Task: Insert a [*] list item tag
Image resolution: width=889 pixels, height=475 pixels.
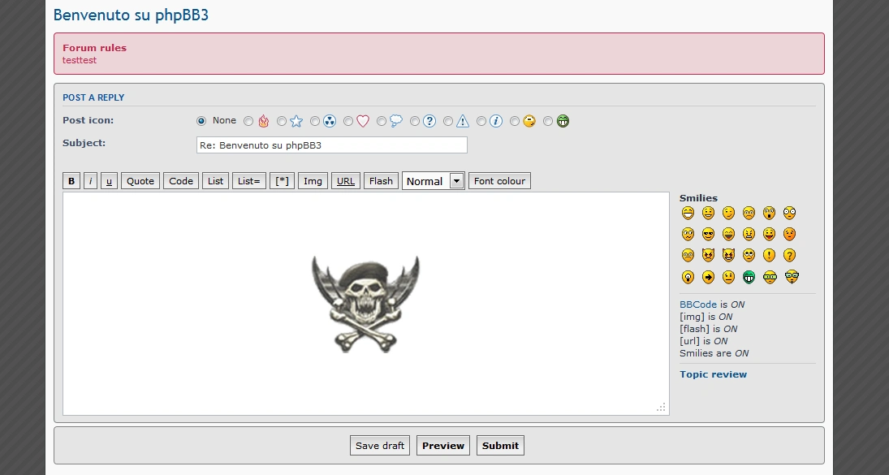Action: pyautogui.click(x=282, y=181)
